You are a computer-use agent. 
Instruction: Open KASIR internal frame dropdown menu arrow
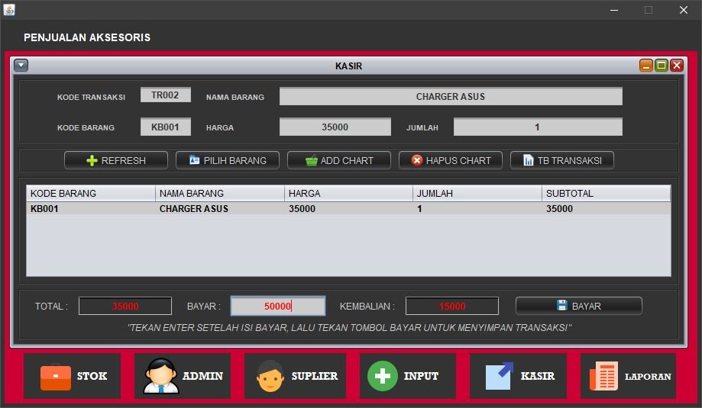21,66
